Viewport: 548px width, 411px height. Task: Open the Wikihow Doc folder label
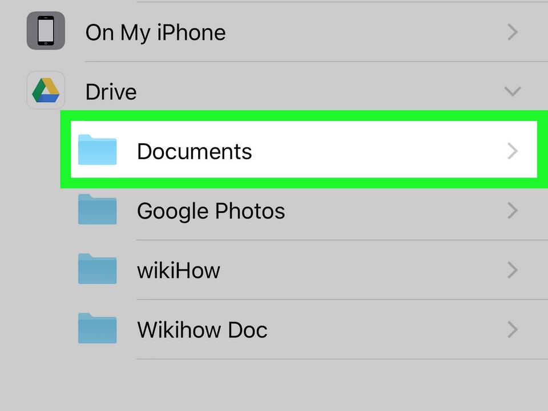tap(202, 329)
